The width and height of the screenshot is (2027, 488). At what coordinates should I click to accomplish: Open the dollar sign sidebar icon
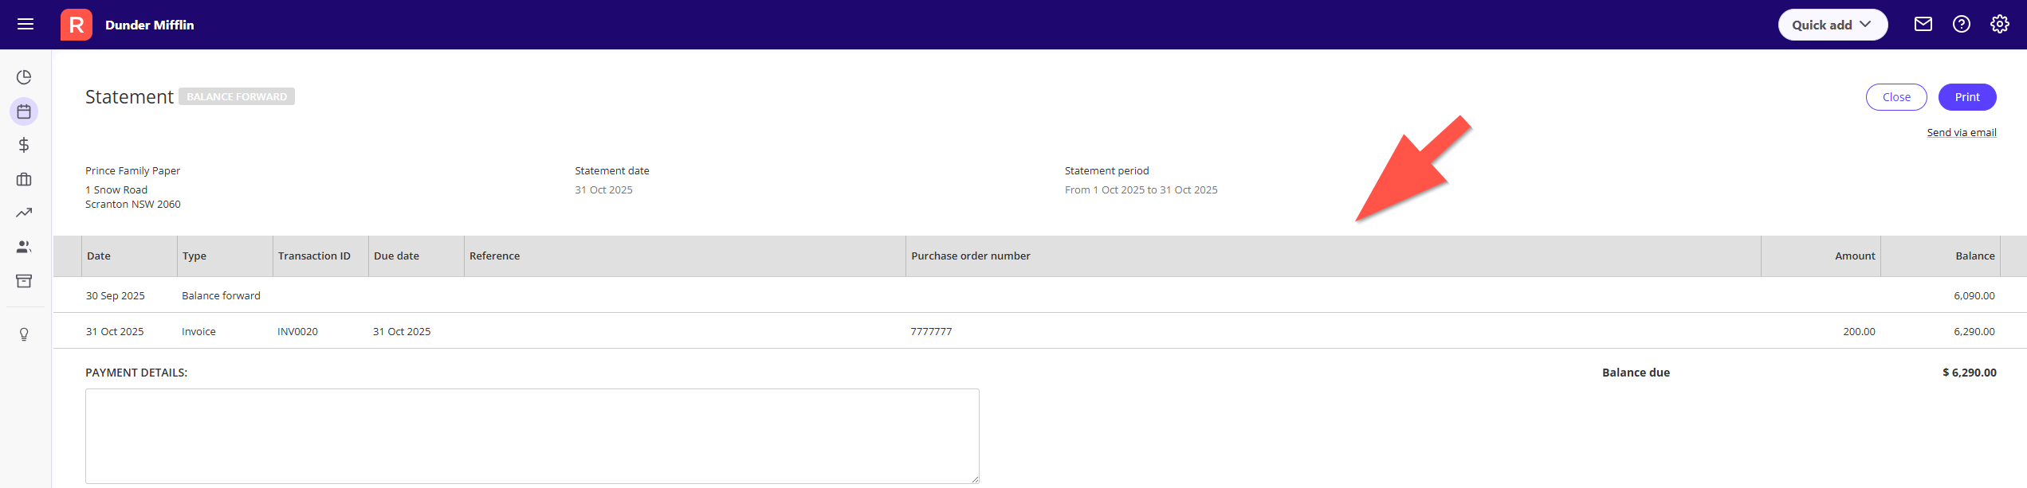tap(24, 145)
